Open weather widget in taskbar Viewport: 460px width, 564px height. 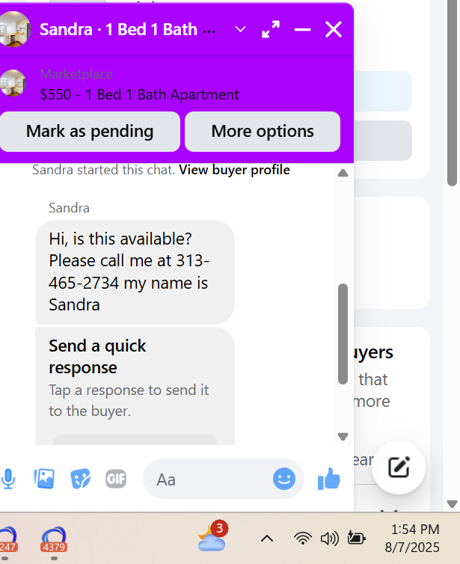click(x=212, y=537)
